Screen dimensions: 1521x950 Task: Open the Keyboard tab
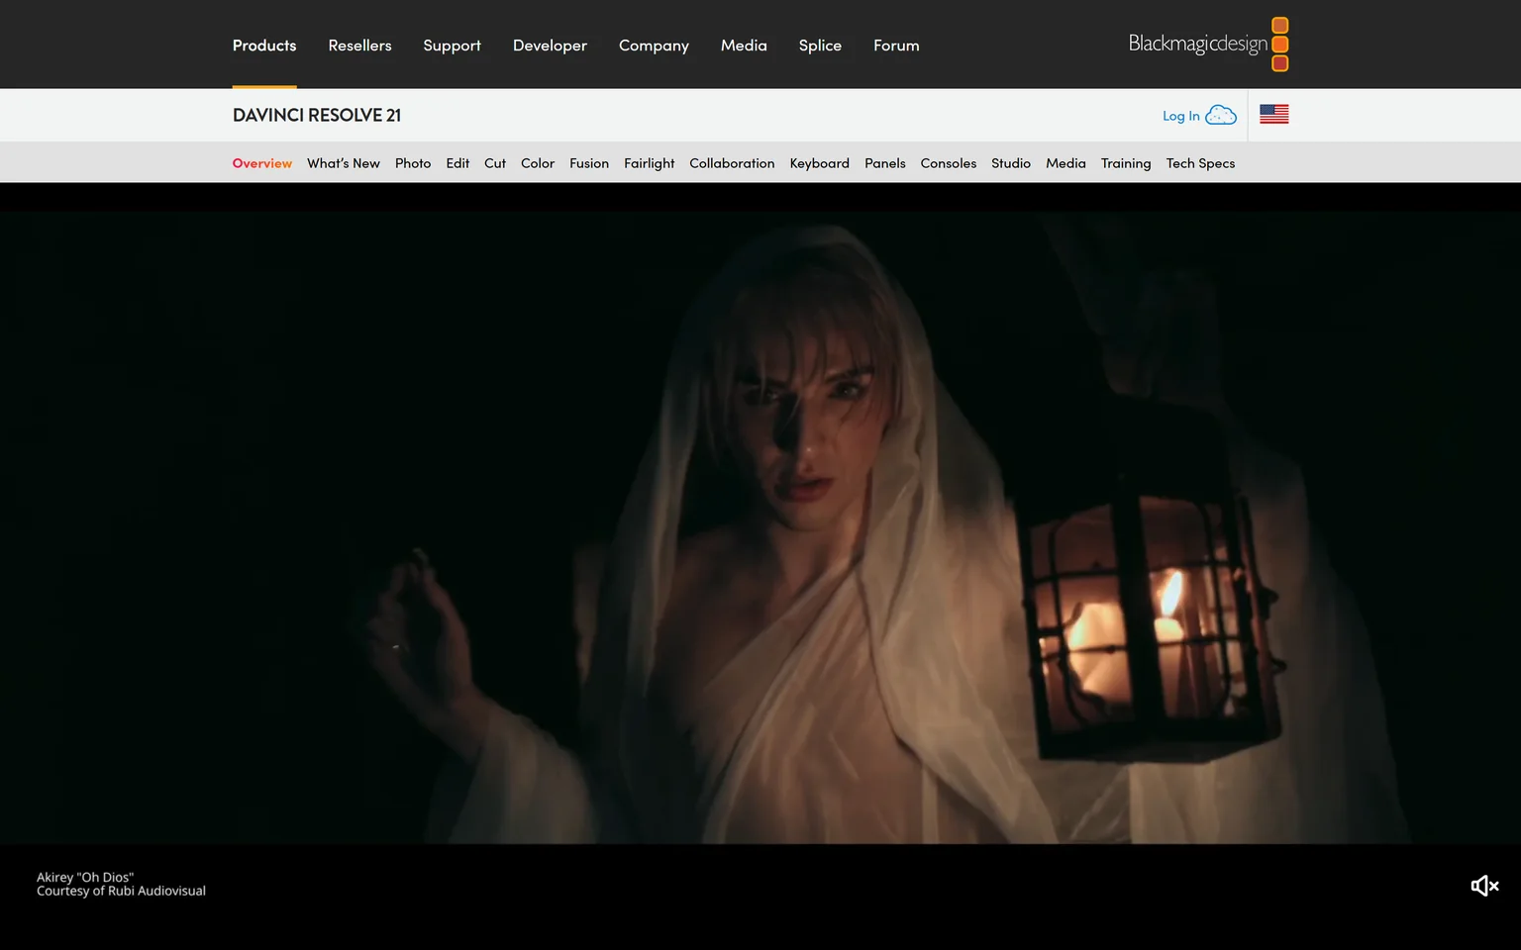[819, 163]
